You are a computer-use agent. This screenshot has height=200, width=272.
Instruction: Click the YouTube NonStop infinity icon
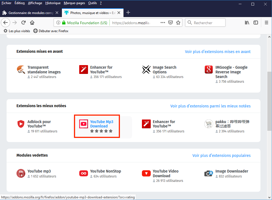84,173
